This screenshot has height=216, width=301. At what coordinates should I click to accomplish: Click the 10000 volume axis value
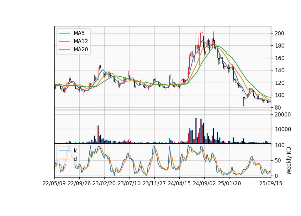click(283, 129)
